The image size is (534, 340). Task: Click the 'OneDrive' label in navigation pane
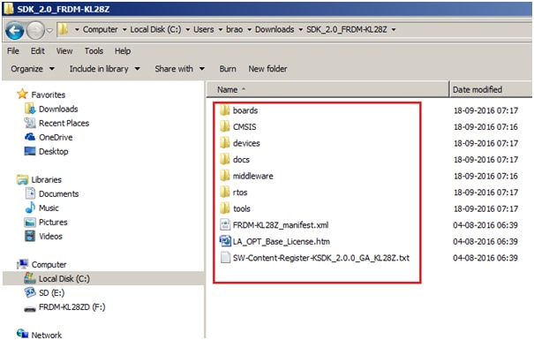tap(56, 137)
